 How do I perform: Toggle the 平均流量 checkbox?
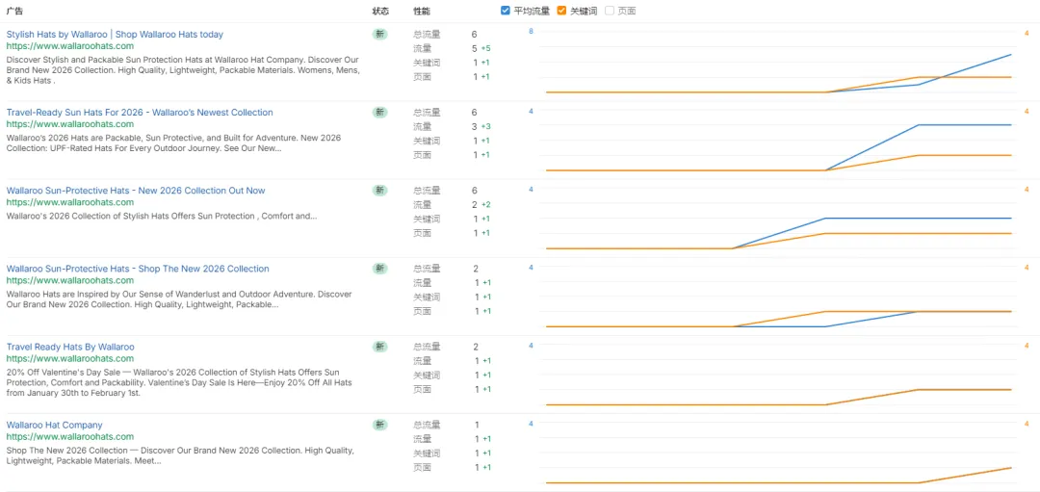tap(507, 11)
